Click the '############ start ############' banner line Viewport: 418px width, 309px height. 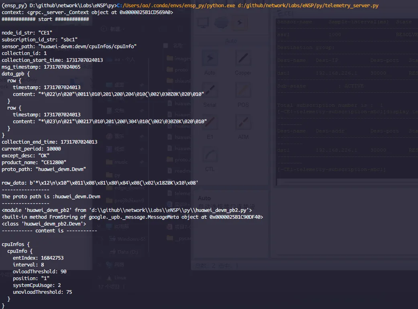[45, 19]
